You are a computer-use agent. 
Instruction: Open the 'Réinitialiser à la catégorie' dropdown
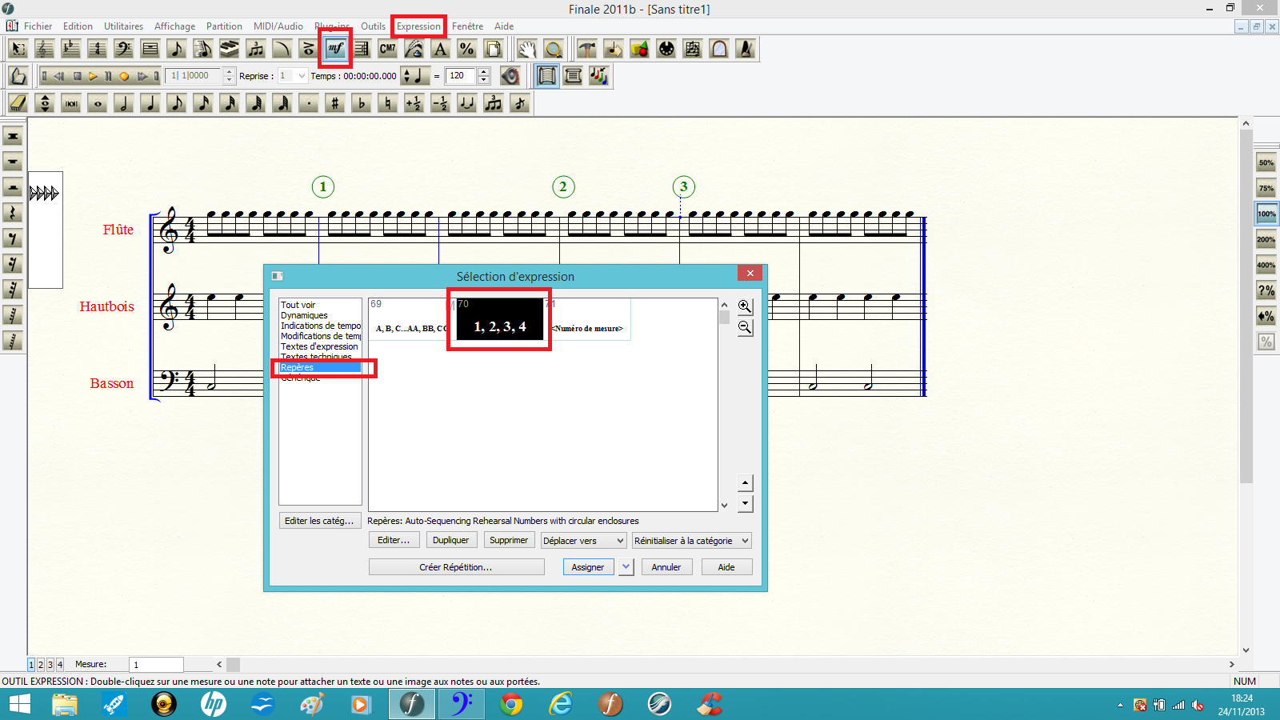[691, 540]
